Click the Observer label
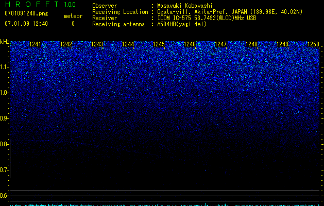 (105, 6)
